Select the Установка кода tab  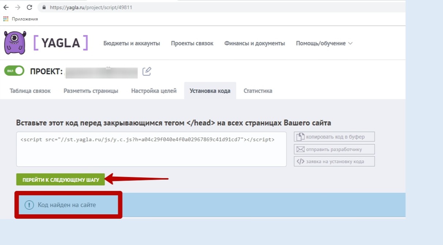pos(210,91)
